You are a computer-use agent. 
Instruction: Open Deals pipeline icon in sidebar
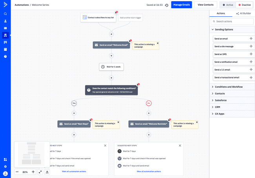pyautogui.click(x=5, y=42)
